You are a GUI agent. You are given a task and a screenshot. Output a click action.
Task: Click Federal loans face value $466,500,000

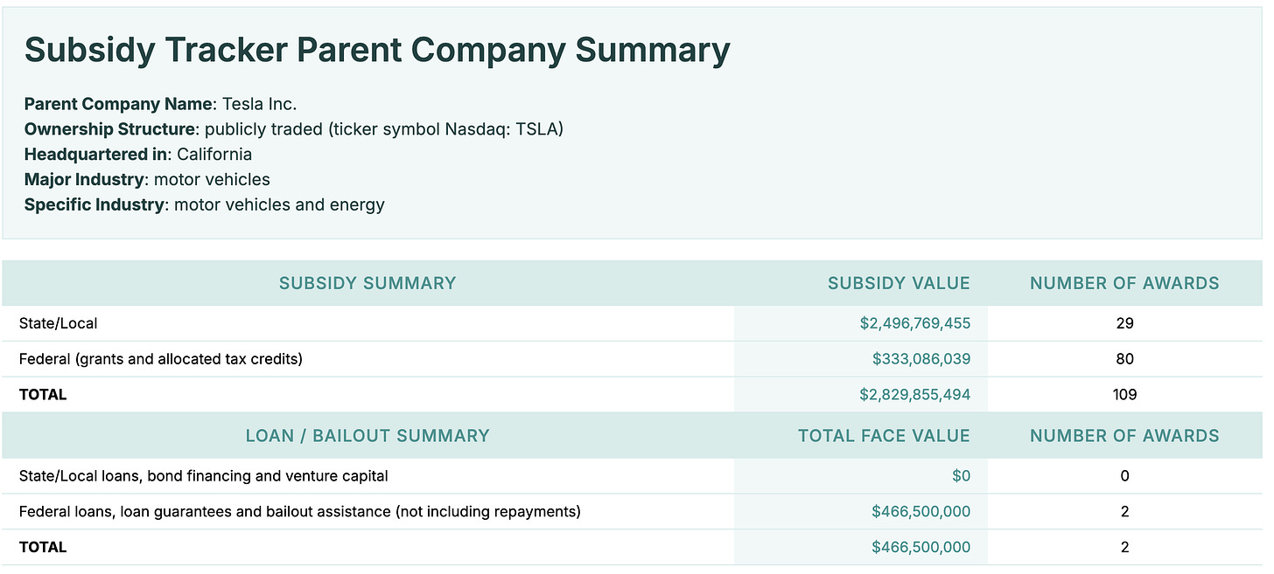pos(921,512)
